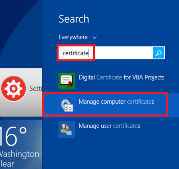Open Manage computer certificates result
This screenshot has height=169, width=179.
pyautogui.click(x=116, y=102)
